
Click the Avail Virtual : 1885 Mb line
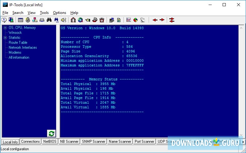click(88, 107)
